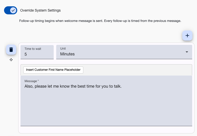Click the value 5 in Time to wait
197x136 pixels.
coord(26,54)
